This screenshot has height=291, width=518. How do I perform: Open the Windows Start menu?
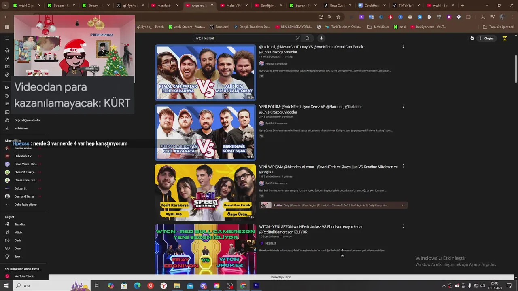tap(6, 286)
